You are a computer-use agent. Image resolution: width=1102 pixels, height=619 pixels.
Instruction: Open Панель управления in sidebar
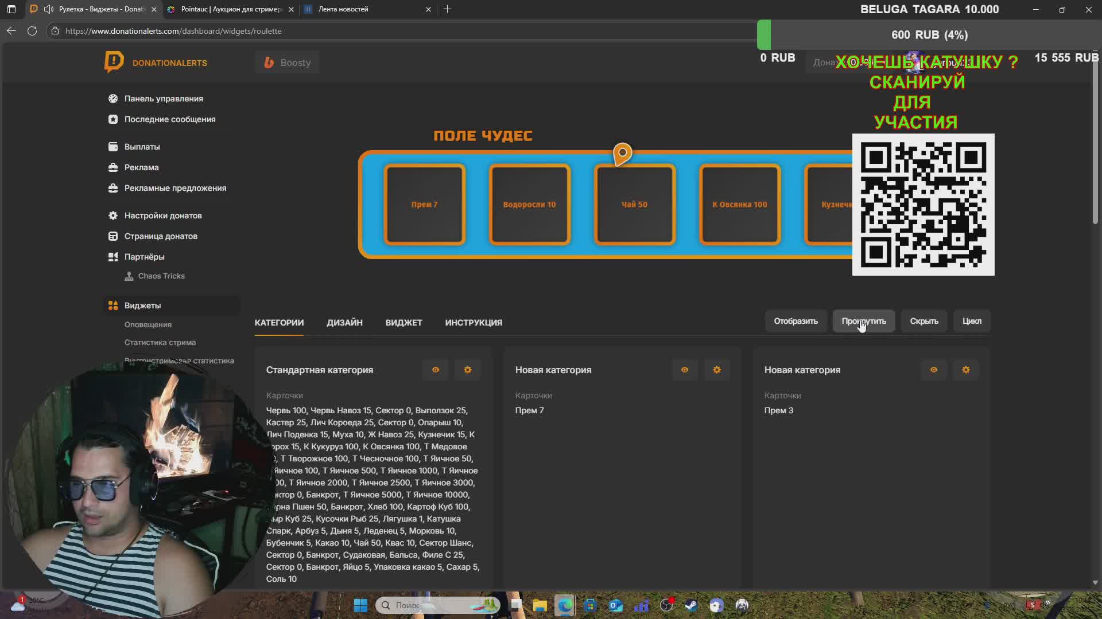[x=164, y=99]
